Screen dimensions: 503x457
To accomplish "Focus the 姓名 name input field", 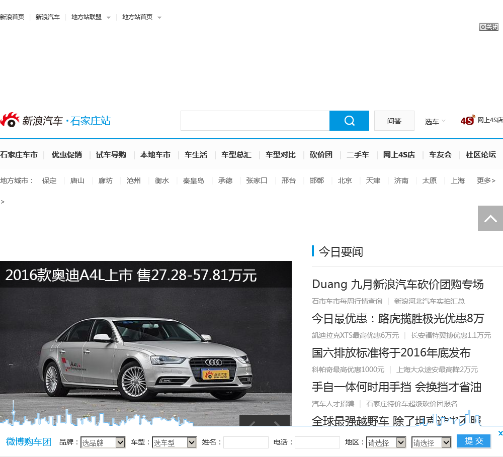I will coord(246,442).
